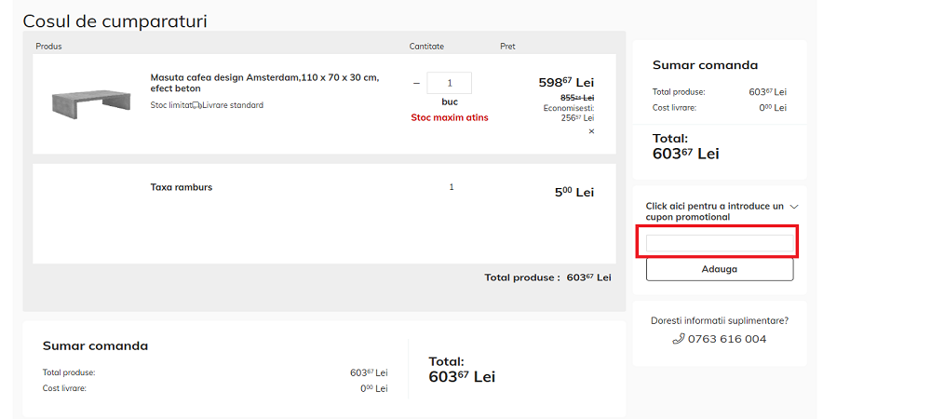Click the phone handset icon

pyautogui.click(x=679, y=339)
